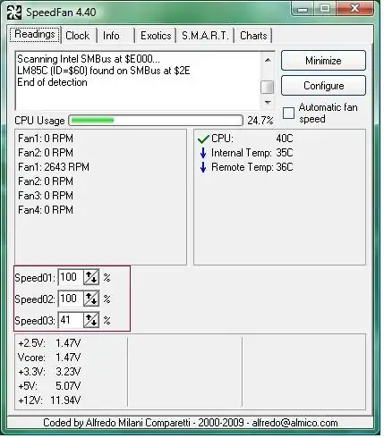The width and height of the screenshot is (384, 438).
Task: Click the green checkmark icon beside CPU
Action: (203, 139)
